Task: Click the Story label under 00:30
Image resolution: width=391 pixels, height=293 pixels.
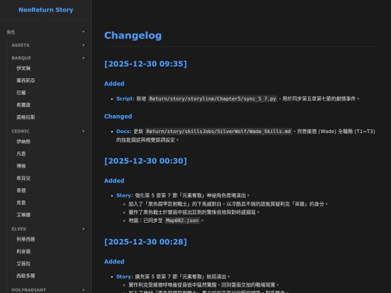Action: [x=124, y=195]
